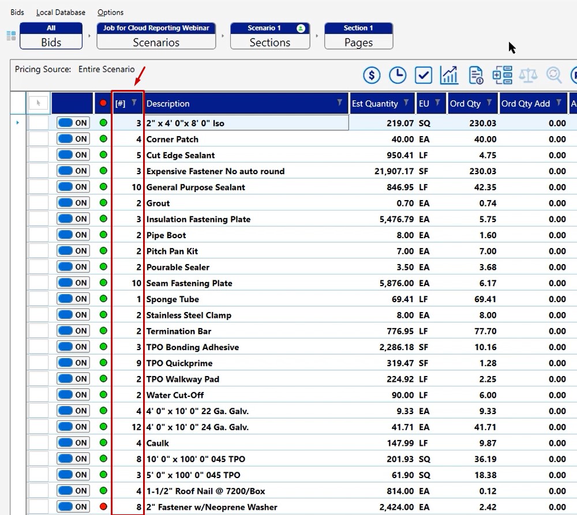
Task: Toggle off the Corner Patch row switch
Action: (73, 138)
